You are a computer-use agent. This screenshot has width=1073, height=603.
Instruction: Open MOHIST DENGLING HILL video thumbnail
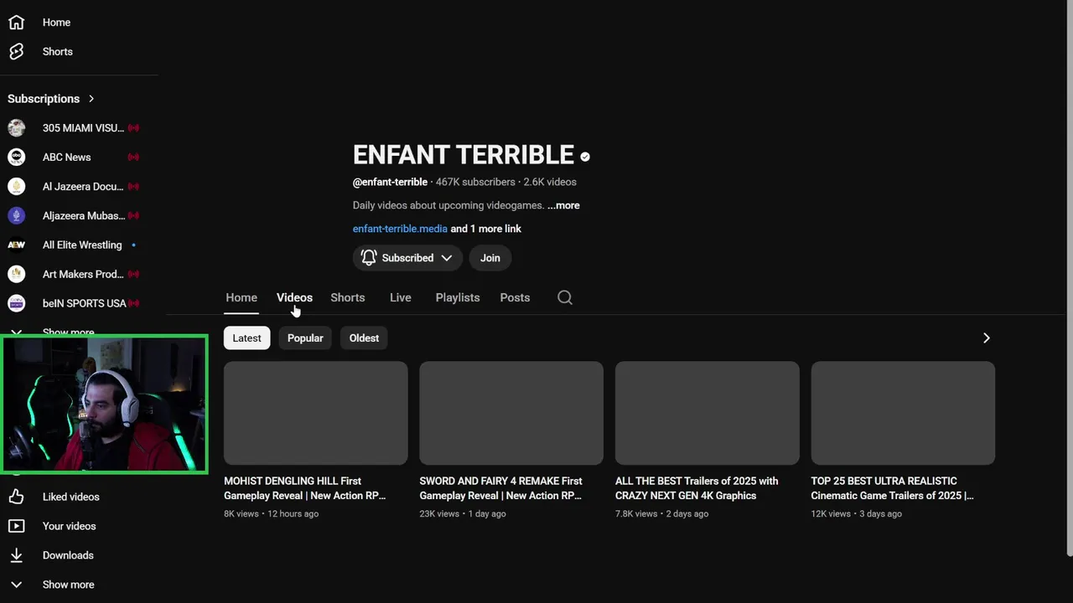pyautogui.click(x=316, y=413)
